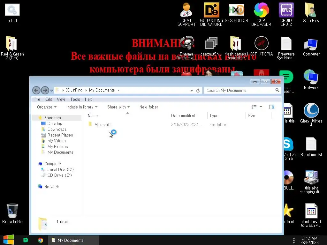
Task: Select the HxD hex editor desktop icon
Action: pyautogui.click(x=236, y=13)
